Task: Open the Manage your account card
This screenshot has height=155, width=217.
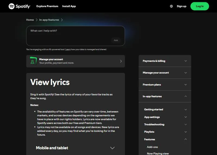Action: click(x=76, y=61)
